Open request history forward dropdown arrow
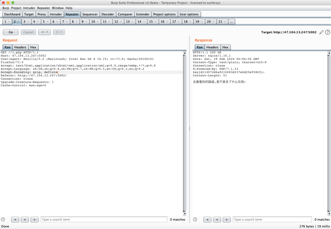 tap(61, 32)
